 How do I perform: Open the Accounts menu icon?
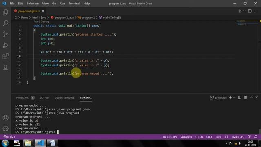5,118
